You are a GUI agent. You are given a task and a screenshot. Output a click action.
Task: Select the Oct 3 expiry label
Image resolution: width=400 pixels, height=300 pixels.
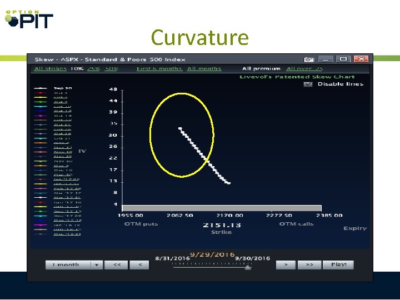coord(61,93)
